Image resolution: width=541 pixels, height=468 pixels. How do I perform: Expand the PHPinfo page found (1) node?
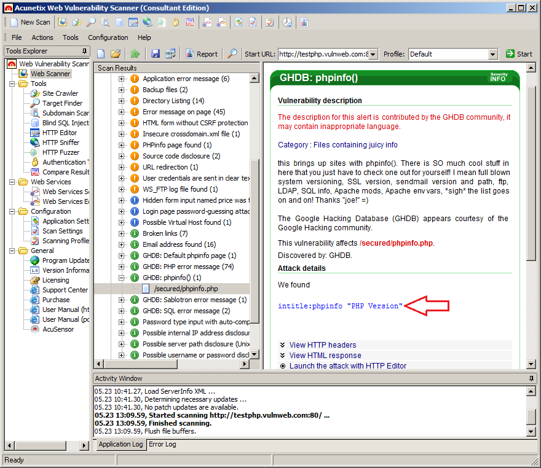click(121, 145)
